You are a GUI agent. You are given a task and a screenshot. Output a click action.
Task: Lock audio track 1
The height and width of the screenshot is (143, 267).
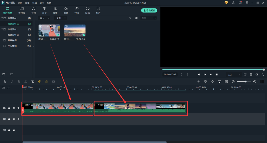click(9, 130)
